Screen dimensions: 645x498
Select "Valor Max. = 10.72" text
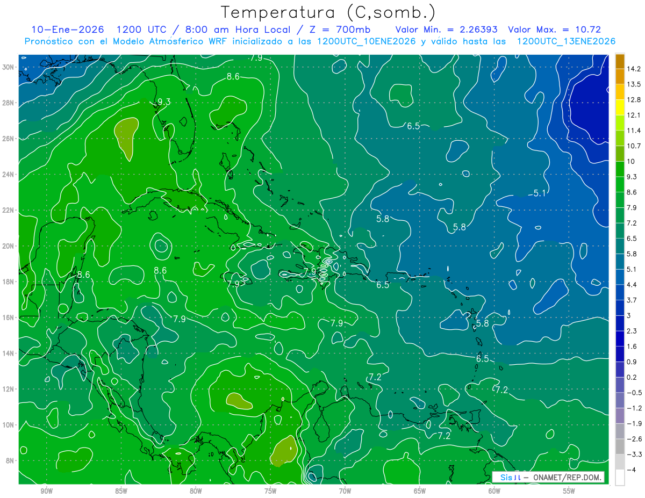(554, 30)
